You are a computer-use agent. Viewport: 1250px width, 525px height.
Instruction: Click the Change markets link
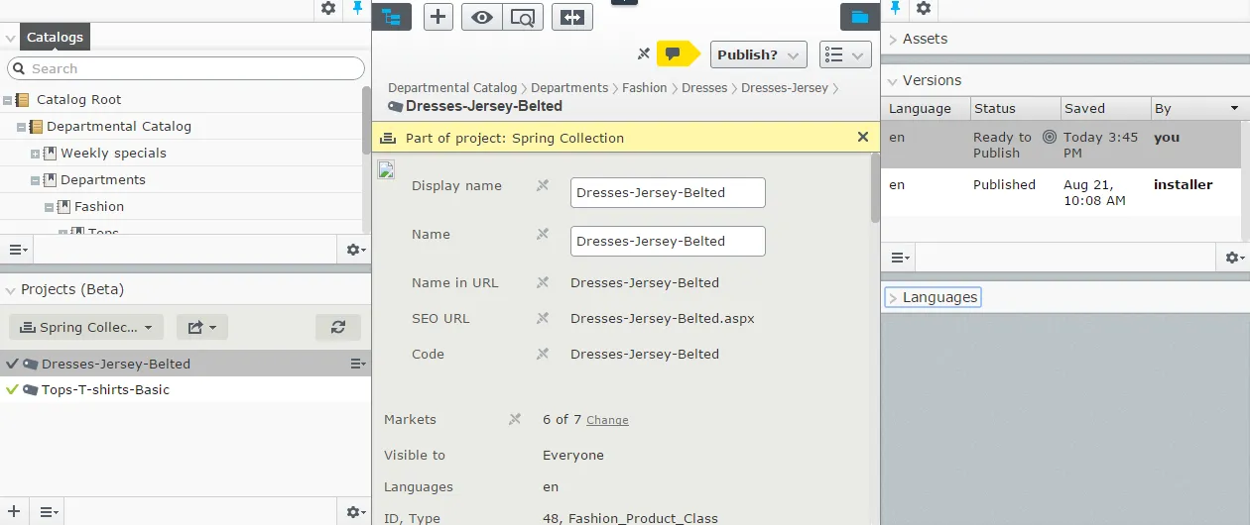coord(607,420)
